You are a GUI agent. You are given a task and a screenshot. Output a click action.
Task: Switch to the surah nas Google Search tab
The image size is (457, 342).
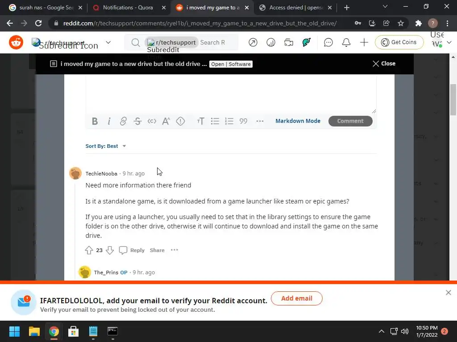coord(46,8)
